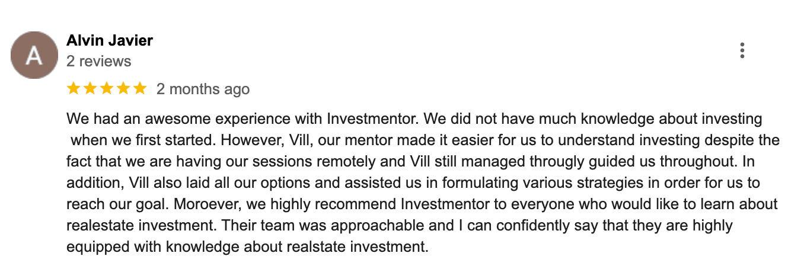Click the "2 months ago" timestamp
The image size is (804, 269).
pos(203,89)
